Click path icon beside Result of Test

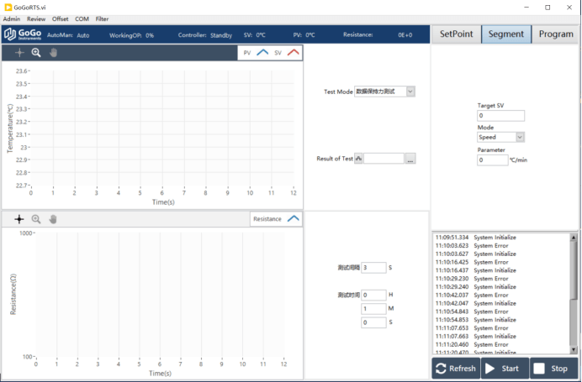coord(359,158)
